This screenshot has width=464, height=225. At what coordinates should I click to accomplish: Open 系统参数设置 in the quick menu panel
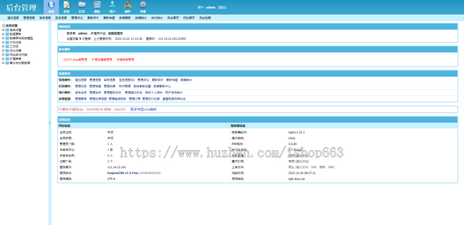tap(142, 87)
